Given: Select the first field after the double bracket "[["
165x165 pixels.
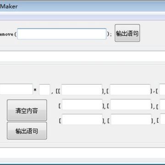Looking at the screenshot, I should pyautogui.click(x=82, y=89).
